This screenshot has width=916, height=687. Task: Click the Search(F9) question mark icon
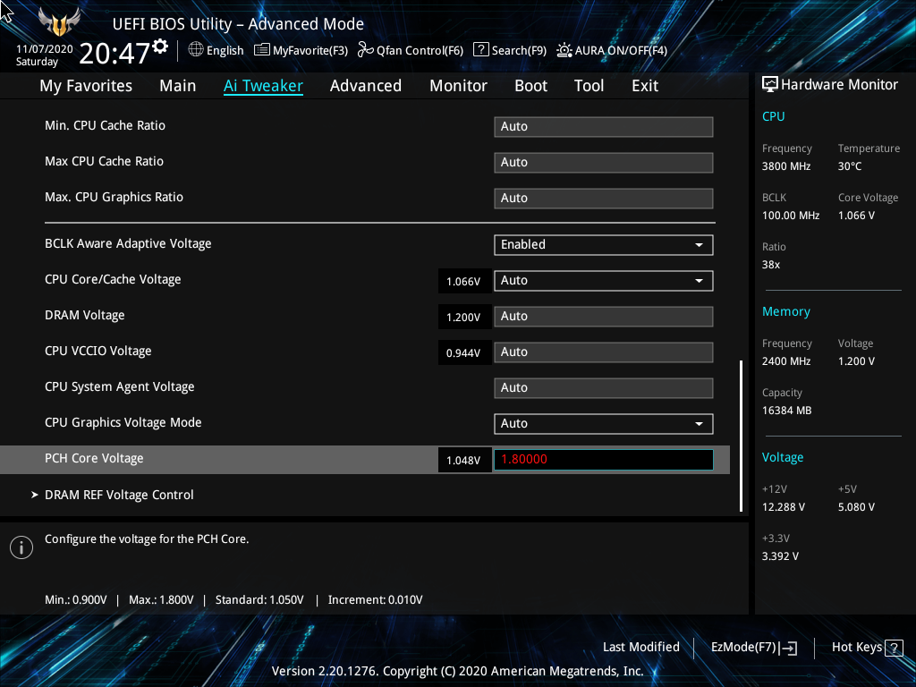coord(480,50)
